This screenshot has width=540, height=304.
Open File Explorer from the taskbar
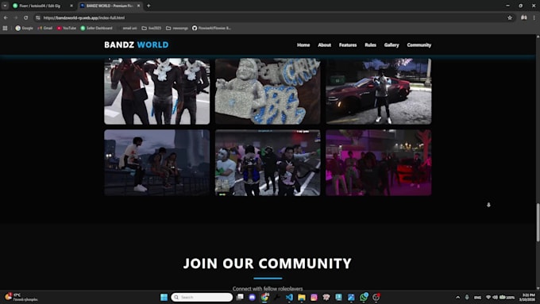click(302, 297)
